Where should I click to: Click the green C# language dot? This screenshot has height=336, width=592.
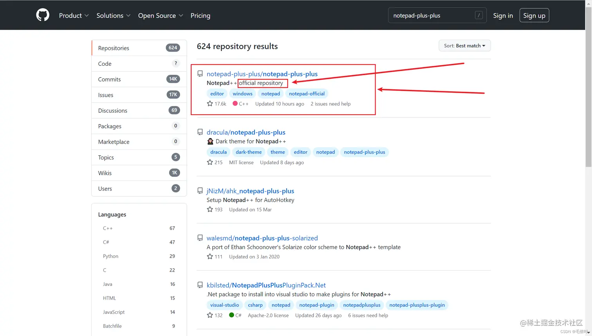[x=231, y=315]
